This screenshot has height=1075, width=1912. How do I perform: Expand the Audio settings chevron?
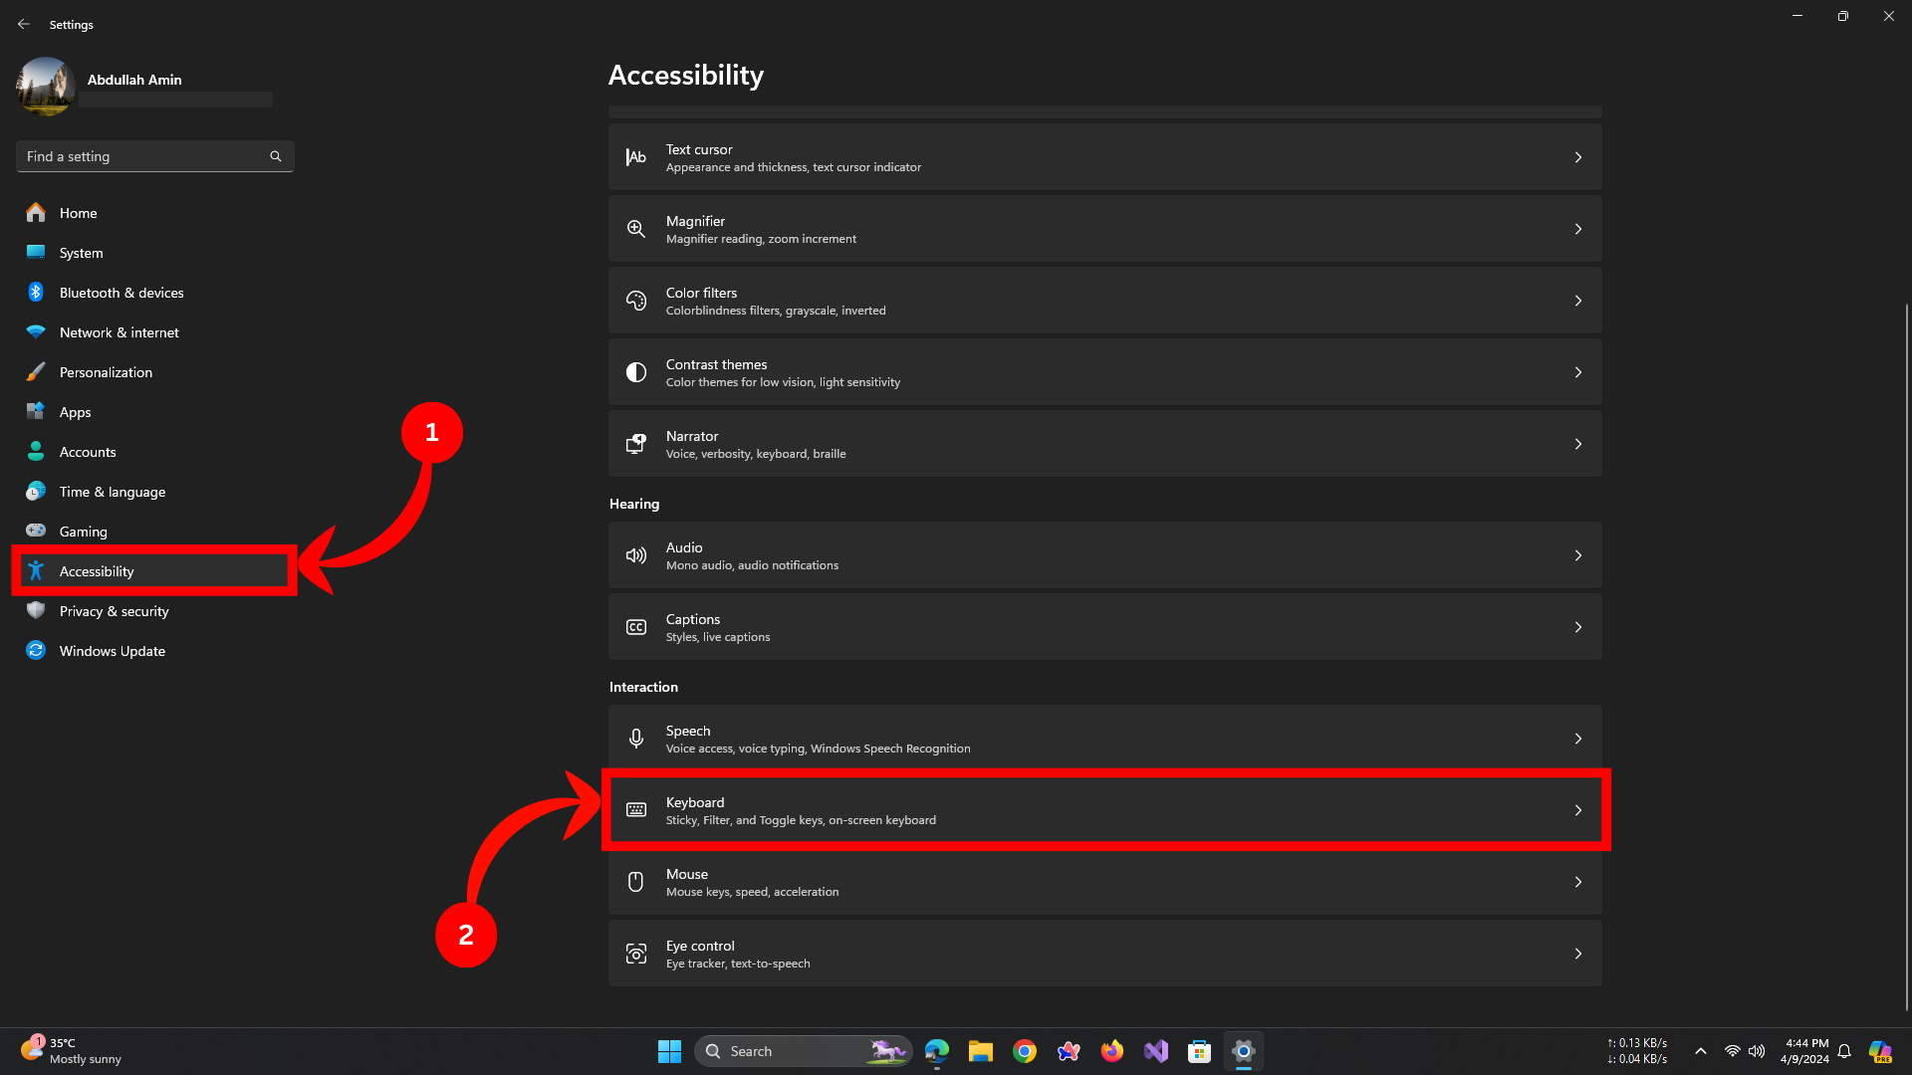click(1577, 555)
